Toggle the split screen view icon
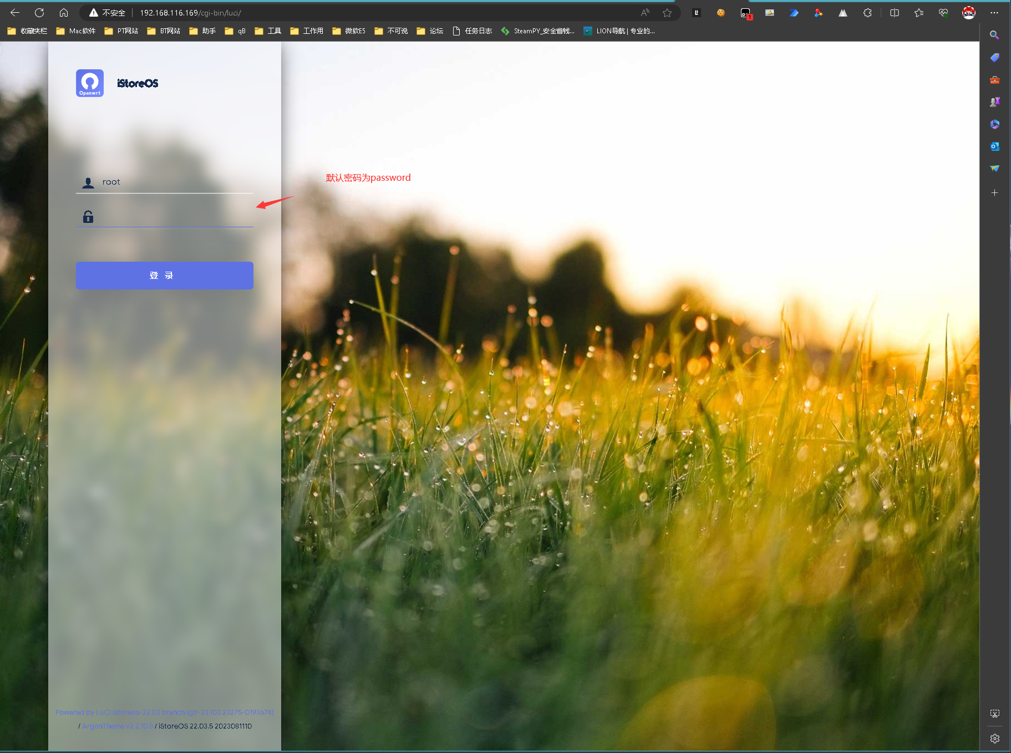Viewport: 1011px width, 753px height. coord(894,13)
